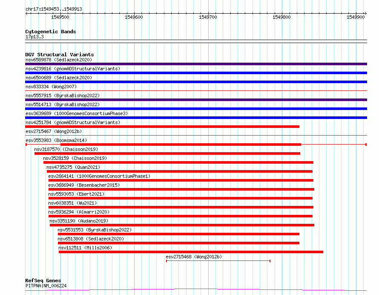This screenshot has width=379, height=295.
Task: Select esv3553983 (Boomsma2014) label
Action: pos(56,140)
